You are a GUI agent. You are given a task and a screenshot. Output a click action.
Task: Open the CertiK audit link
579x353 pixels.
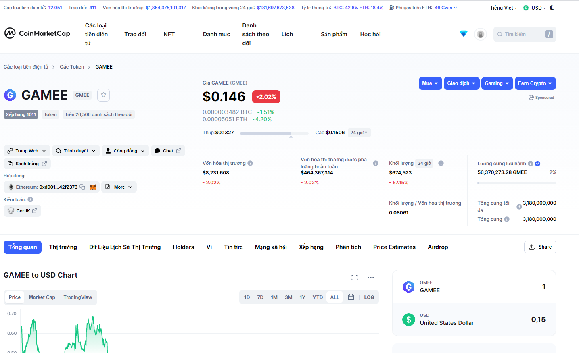[23, 211]
